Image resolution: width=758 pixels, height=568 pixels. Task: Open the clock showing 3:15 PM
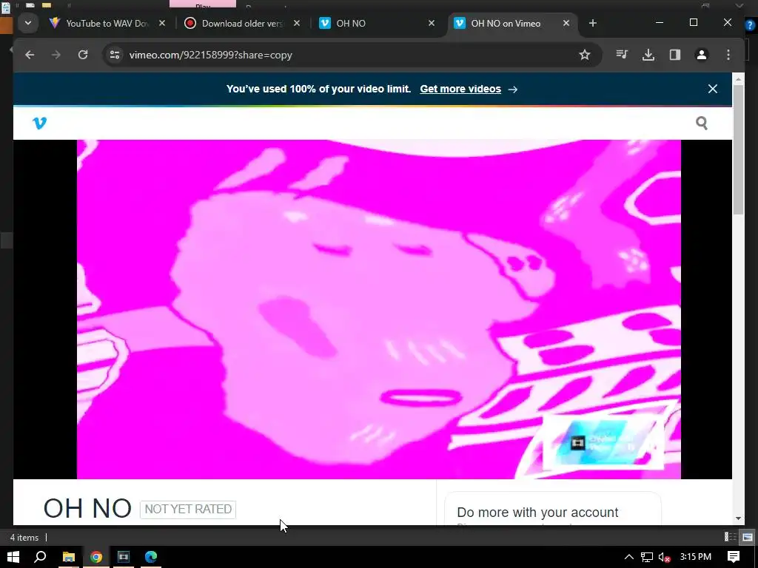coord(695,557)
